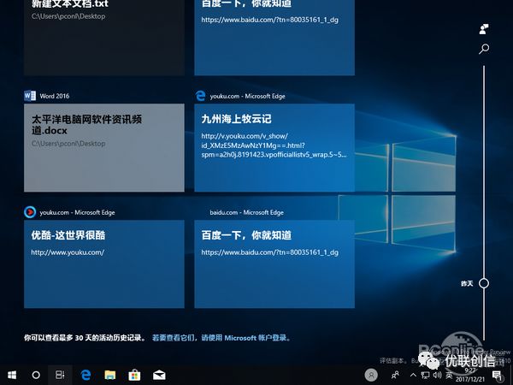The image size is (513, 385).
Task: Click the Edge icon beside youku.com header
Action: (200, 96)
